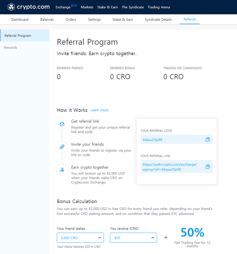Image resolution: width=237 pixels, height=254 pixels.
Task: Switch to the Balances tab
Action: pyautogui.click(x=47, y=19)
